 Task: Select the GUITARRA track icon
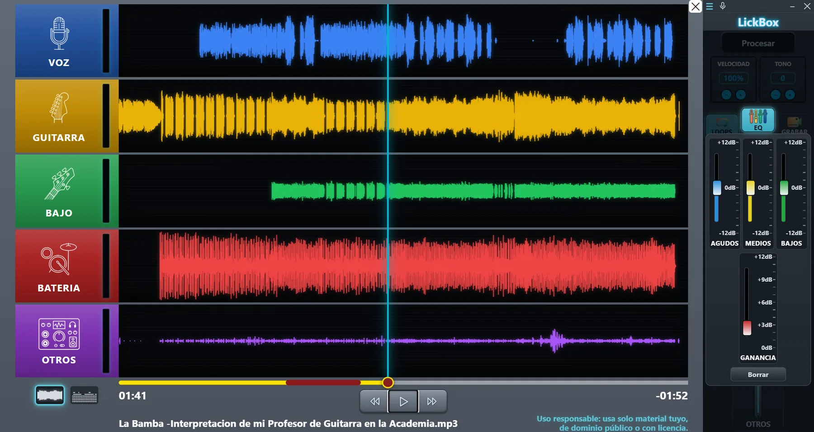[x=59, y=108]
